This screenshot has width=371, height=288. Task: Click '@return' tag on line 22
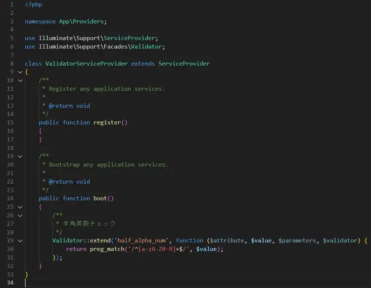click(x=61, y=181)
